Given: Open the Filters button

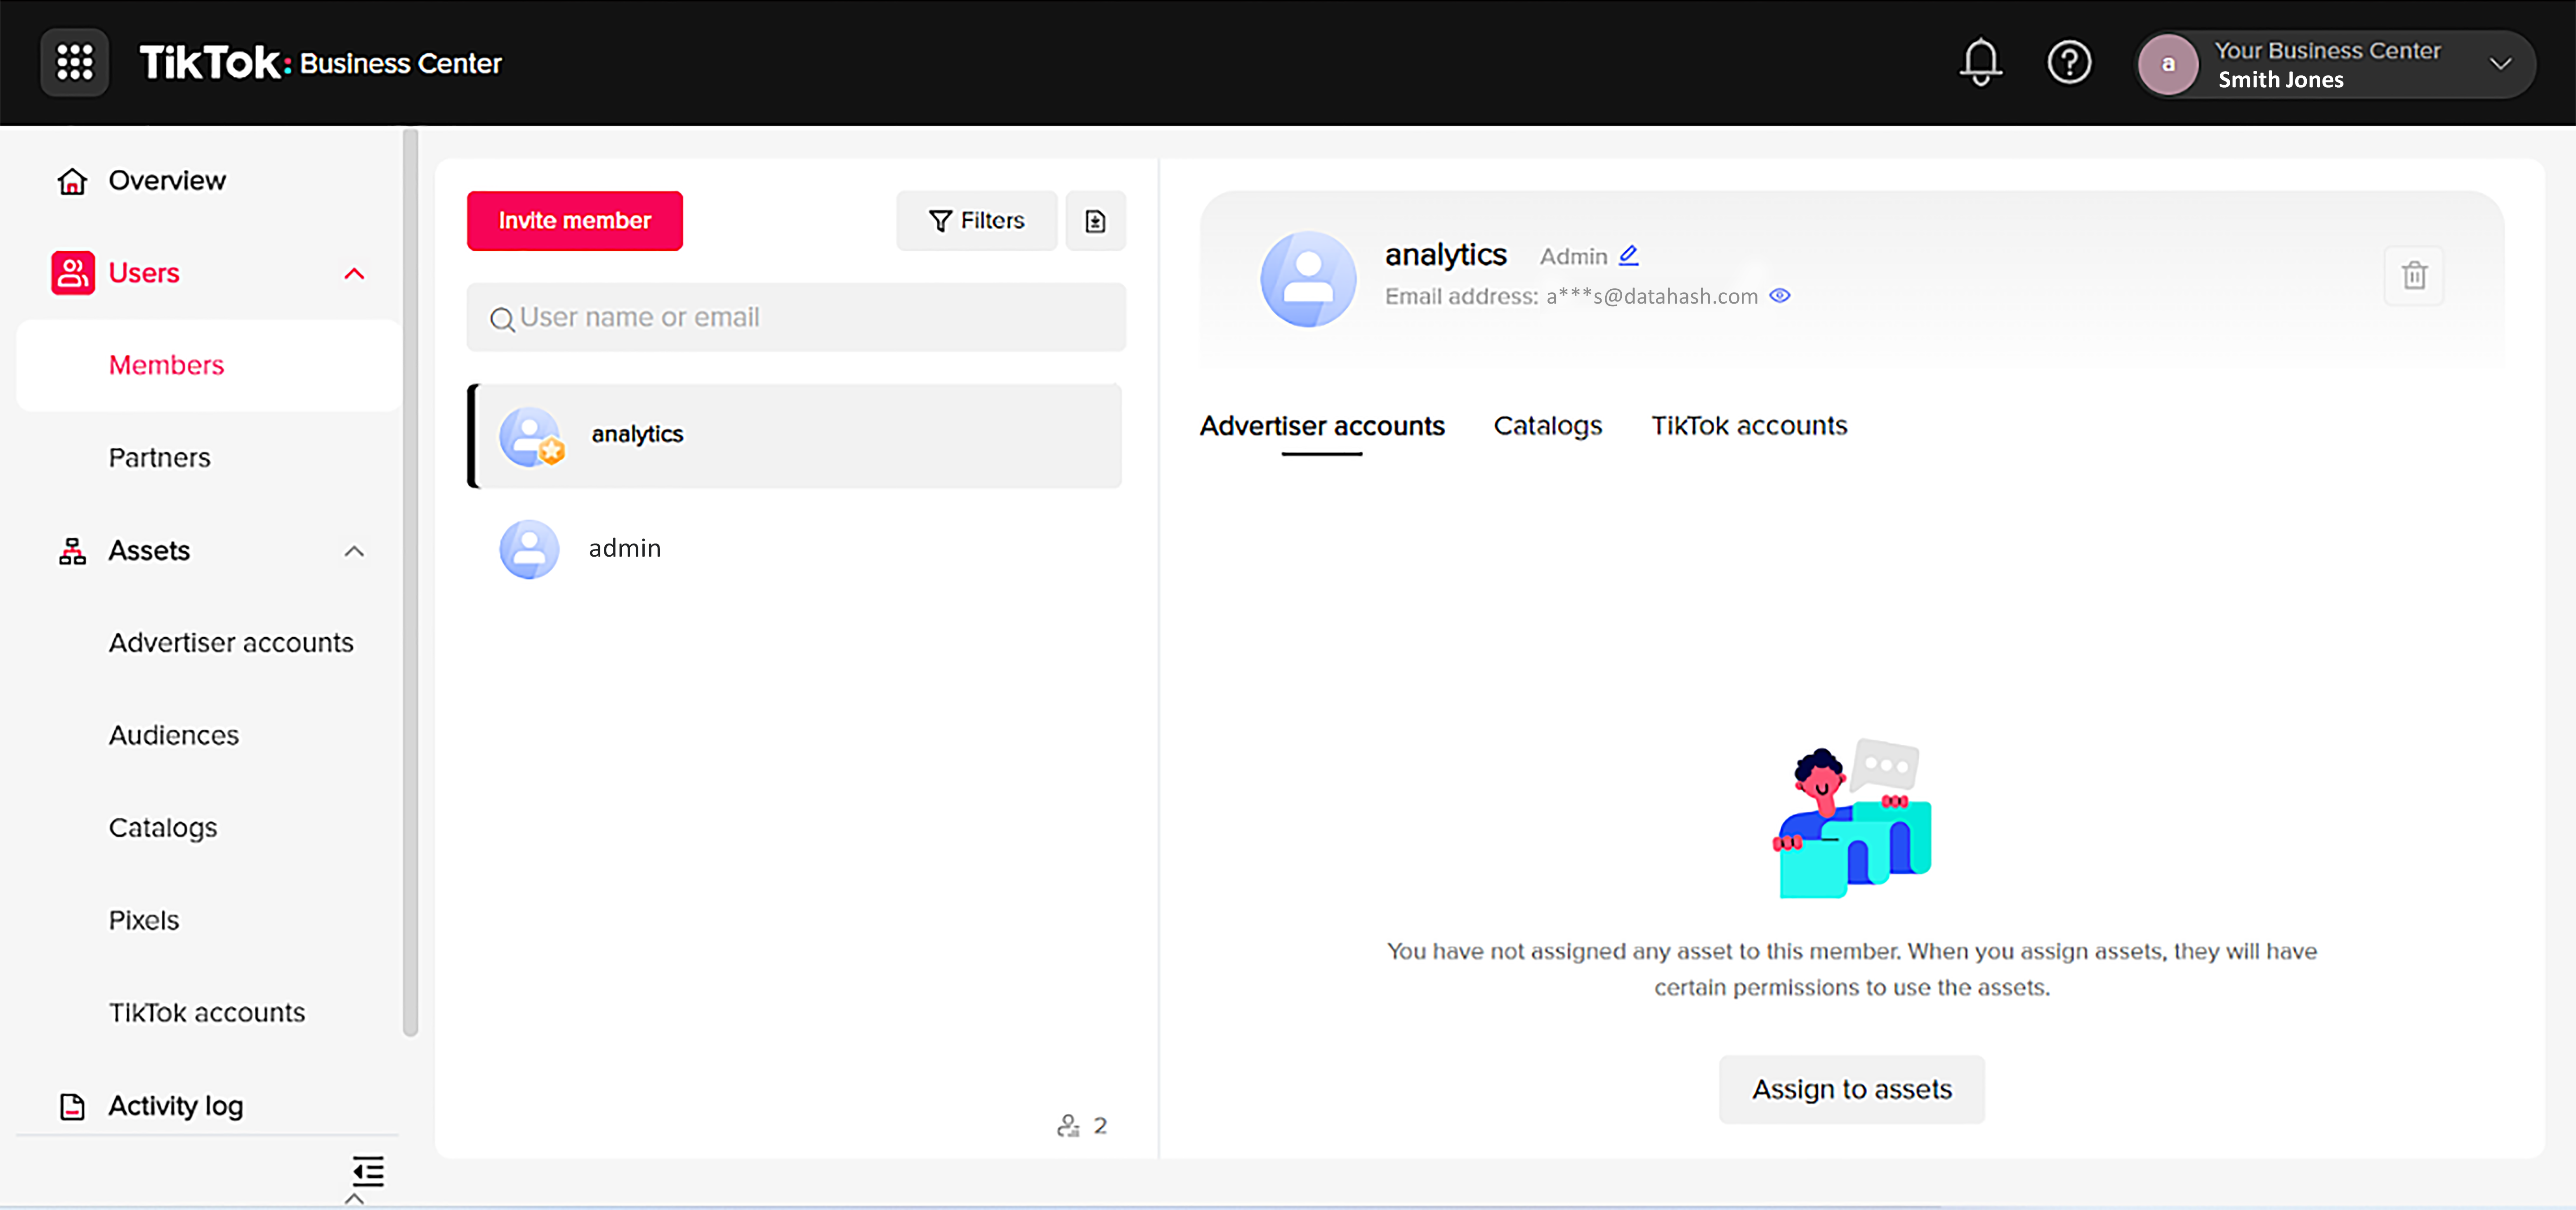Looking at the screenshot, I should tap(976, 221).
